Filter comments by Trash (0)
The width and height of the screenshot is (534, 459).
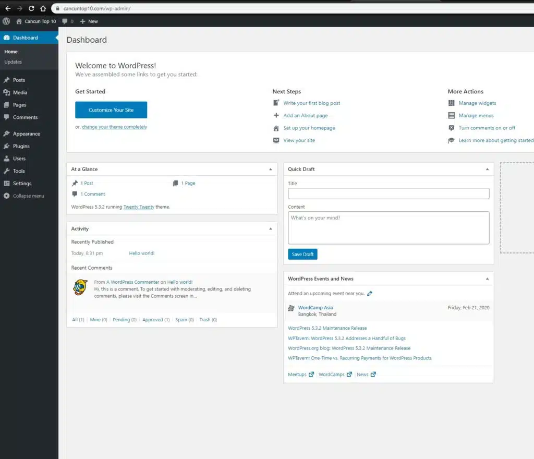[208, 320]
